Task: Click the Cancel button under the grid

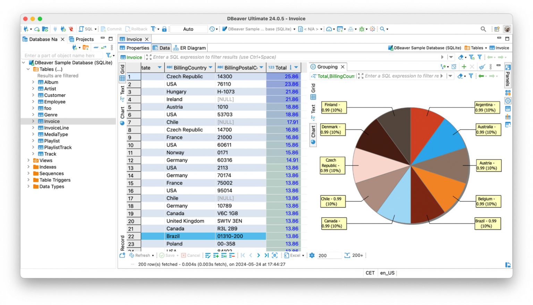Action: coord(191,255)
